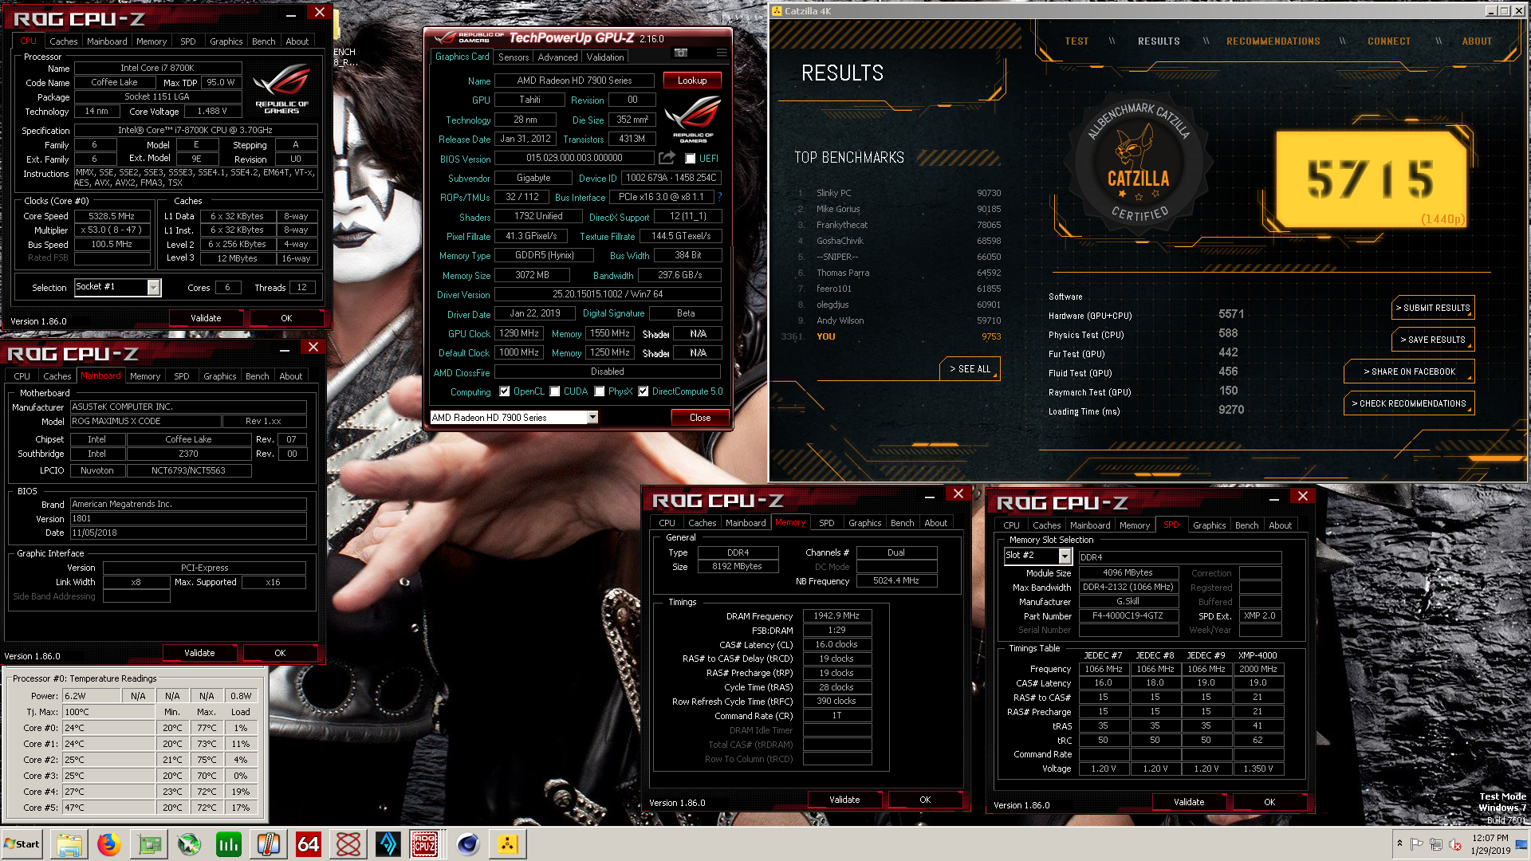Click Part Number field F4-4000C19-4GTZ
Viewport: 1531px width, 861px height.
coord(1128,615)
